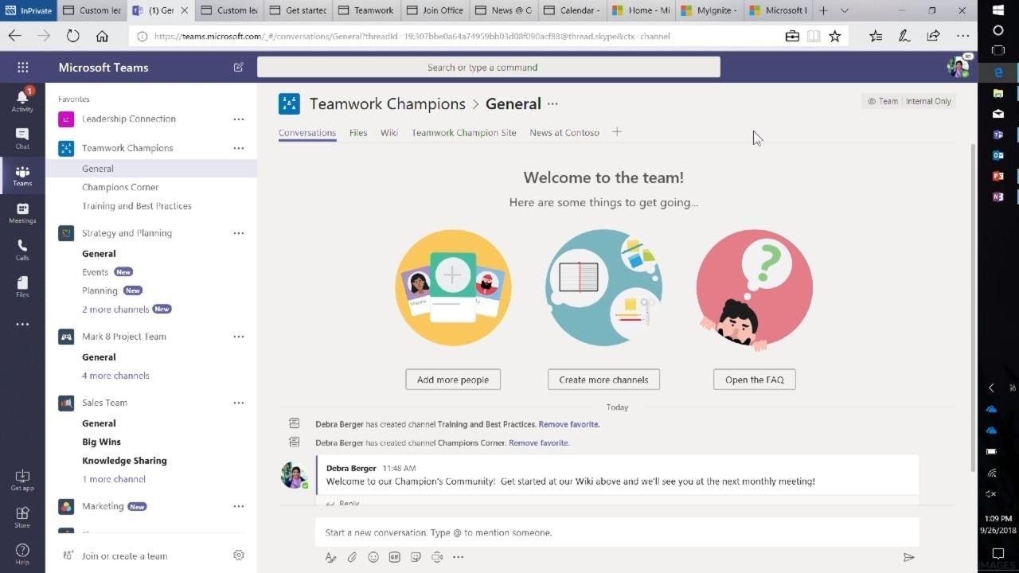This screenshot has width=1019, height=573.
Task: Open the Files icon in the rail
Action: (22, 287)
